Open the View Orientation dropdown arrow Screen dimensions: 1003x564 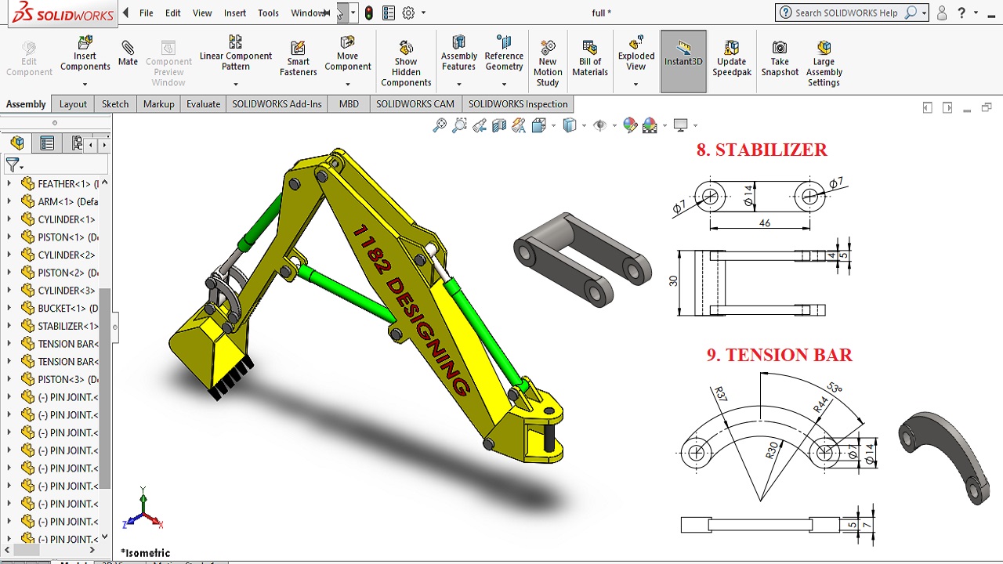(554, 125)
